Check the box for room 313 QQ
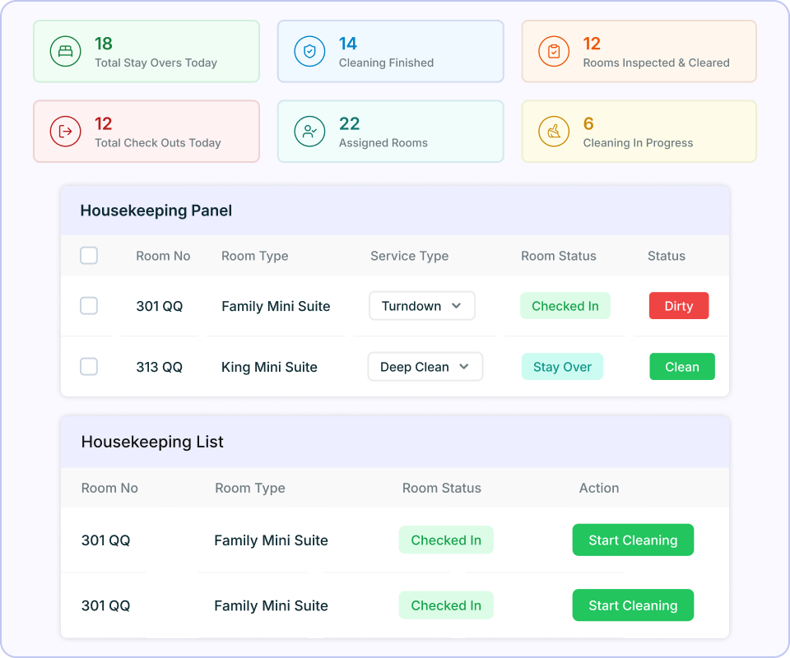Screen dimensions: 790x658 click(x=89, y=367)
